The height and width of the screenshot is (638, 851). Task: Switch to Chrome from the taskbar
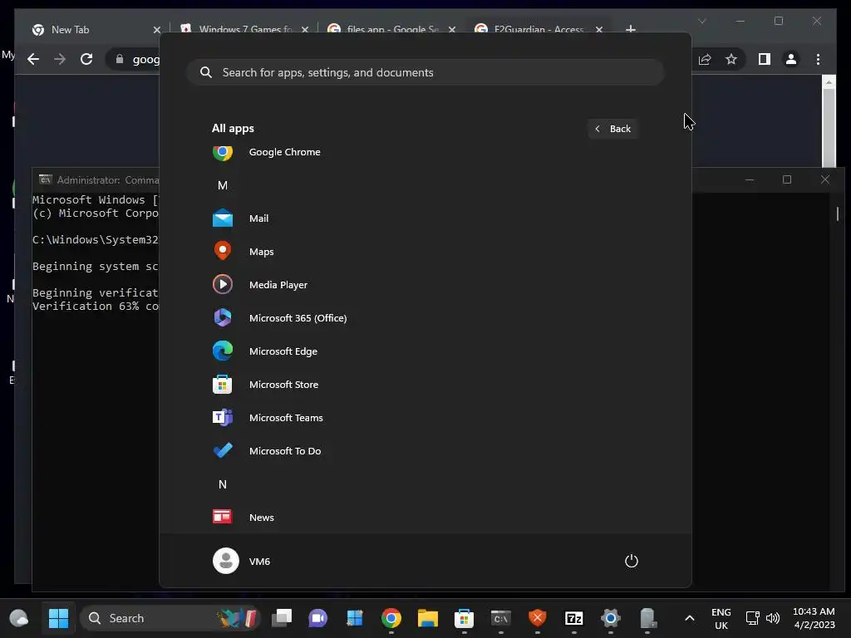(x=391, y=618)
